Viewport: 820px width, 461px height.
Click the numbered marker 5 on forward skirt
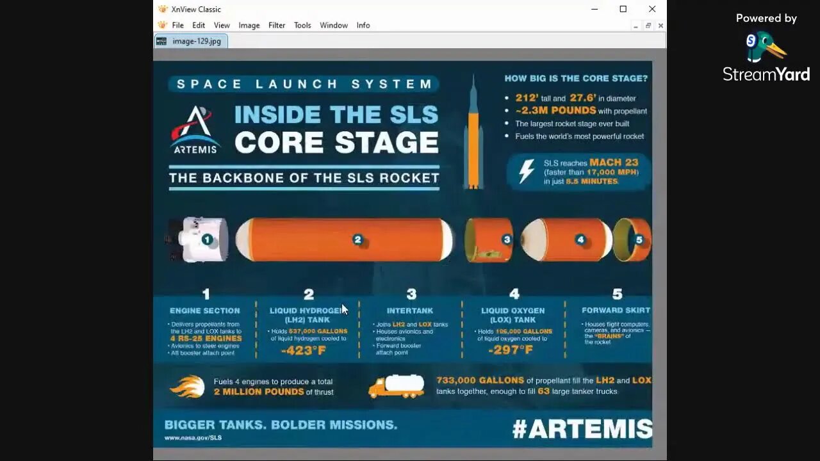coord(639,239)
